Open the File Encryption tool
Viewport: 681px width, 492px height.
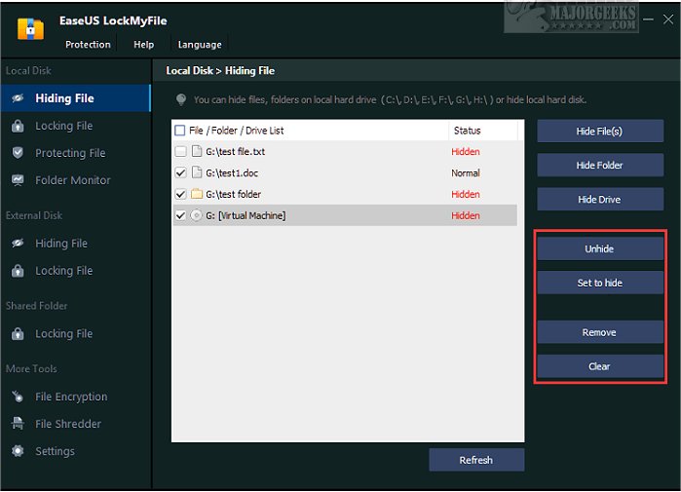(76, 397)
